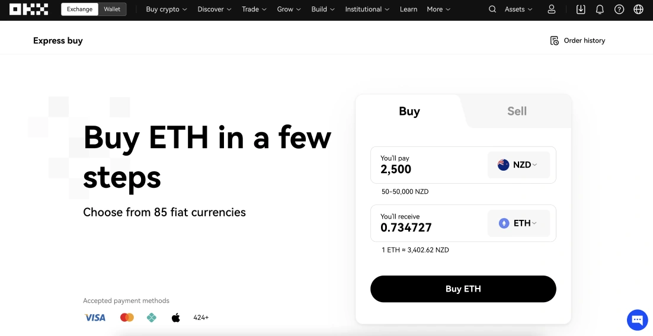The width and height of the screenshot is (653, 336).
Task: Open the NZD currency dropdown
Action: click(x=518, y=165)
